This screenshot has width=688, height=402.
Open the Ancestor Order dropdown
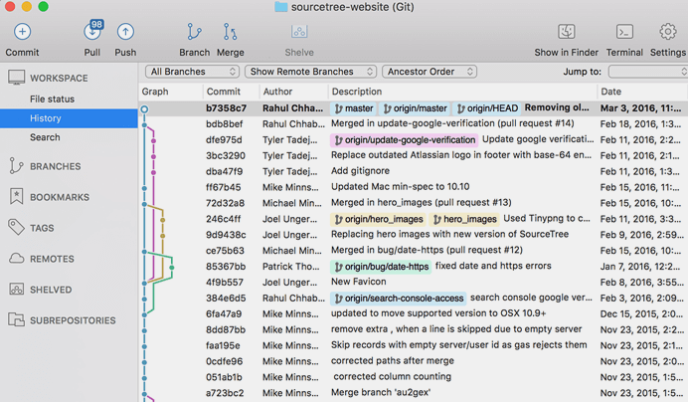(430, 72)
